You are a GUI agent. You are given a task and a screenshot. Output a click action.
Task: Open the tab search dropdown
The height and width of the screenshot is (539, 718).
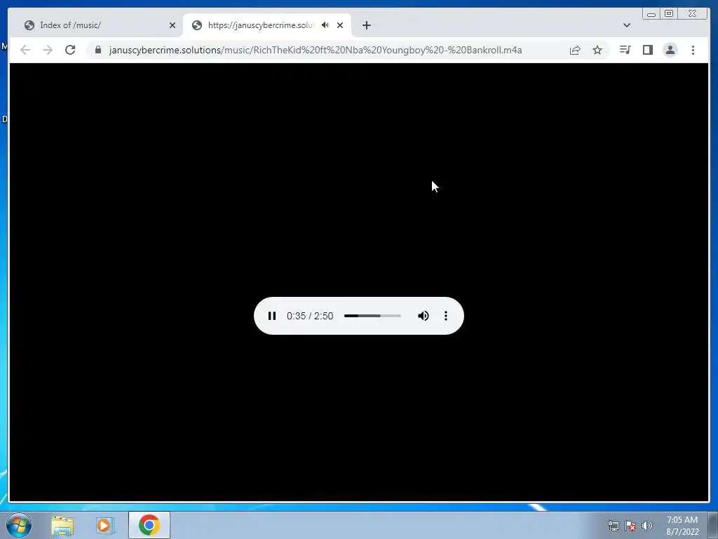pyautogui.click(x=626, y=25)
